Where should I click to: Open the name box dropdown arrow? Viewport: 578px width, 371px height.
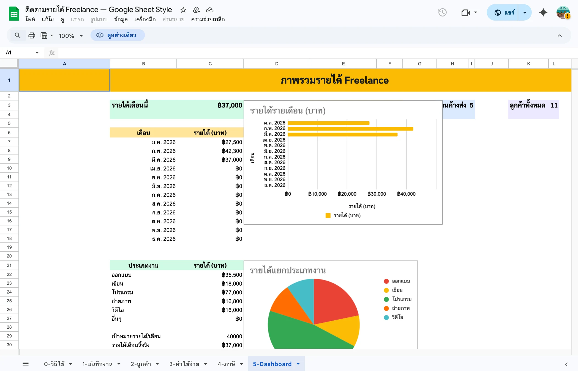[37, 52]
